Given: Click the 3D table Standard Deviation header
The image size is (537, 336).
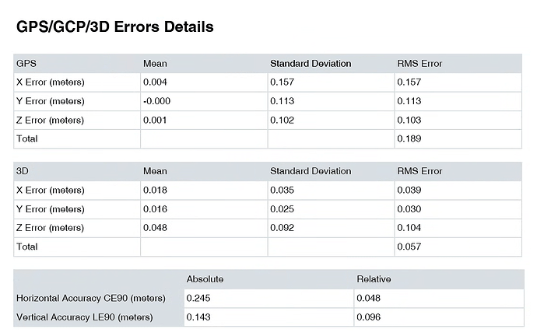Looking at the screenshot, I should pos(311,171).
